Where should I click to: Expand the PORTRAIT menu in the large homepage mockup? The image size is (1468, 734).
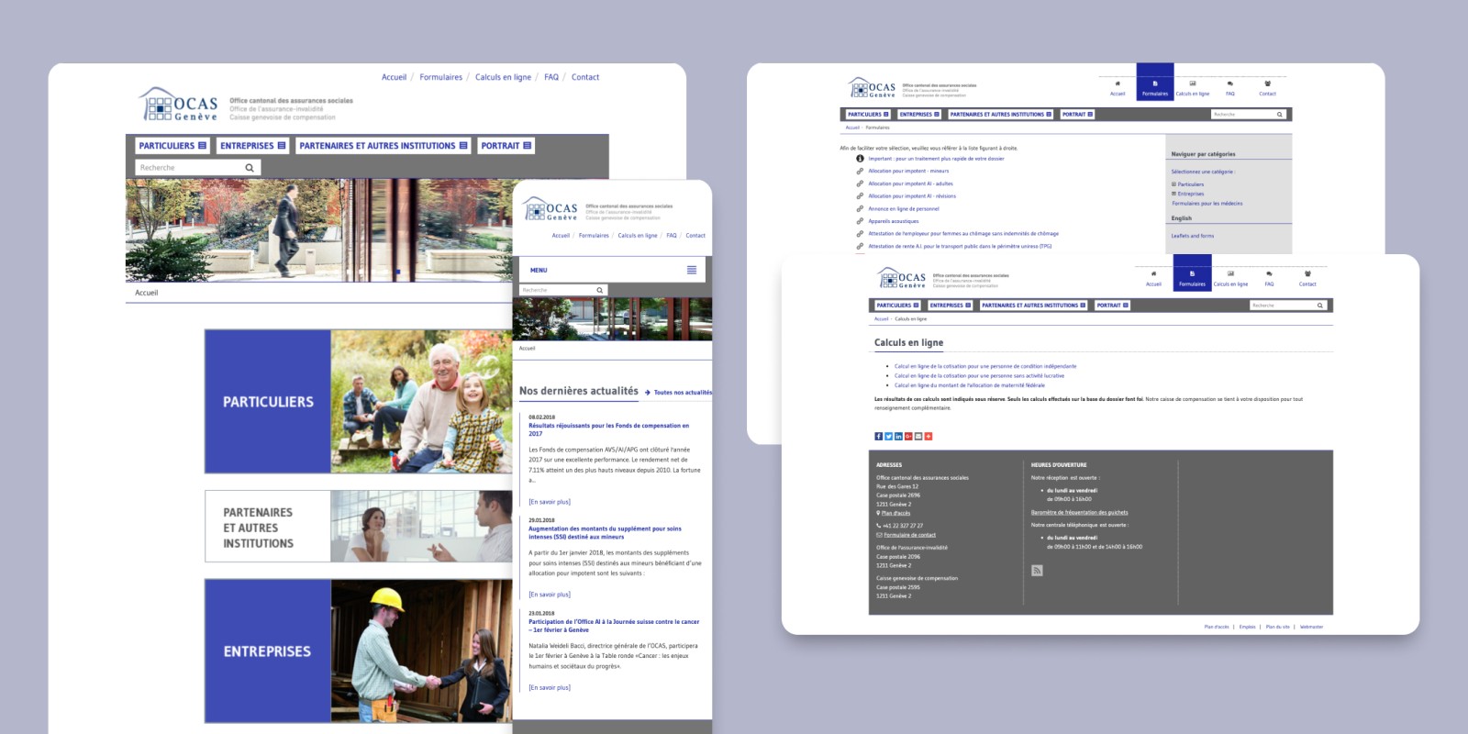506,146
